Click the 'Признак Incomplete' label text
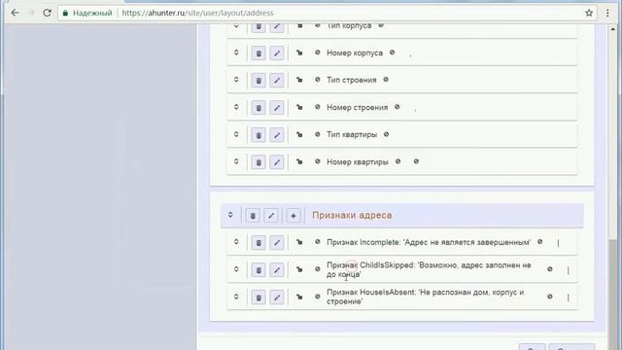This screenshot has width=622, height=350. pyautogui.click(x=429, y=242)
